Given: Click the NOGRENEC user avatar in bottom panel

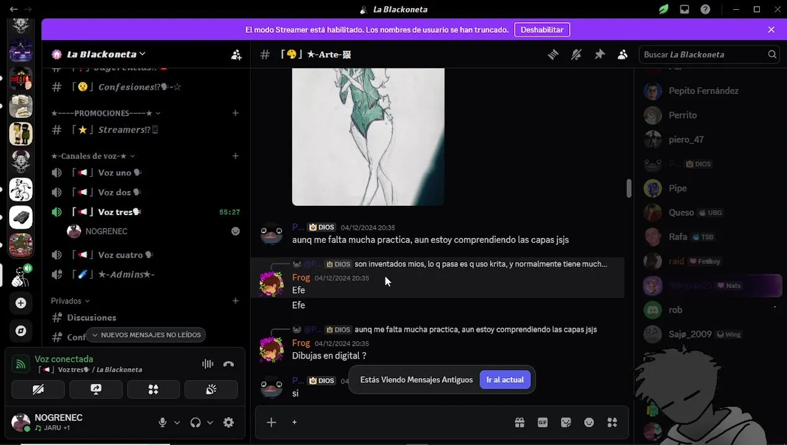Looking at the screenshot, I should click(x=21, y=423).
